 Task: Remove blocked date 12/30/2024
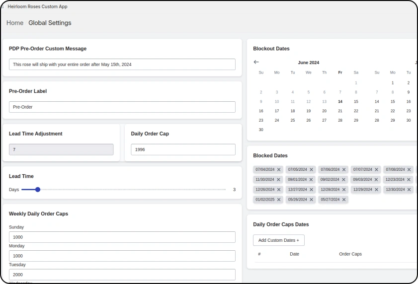[409, 190]
